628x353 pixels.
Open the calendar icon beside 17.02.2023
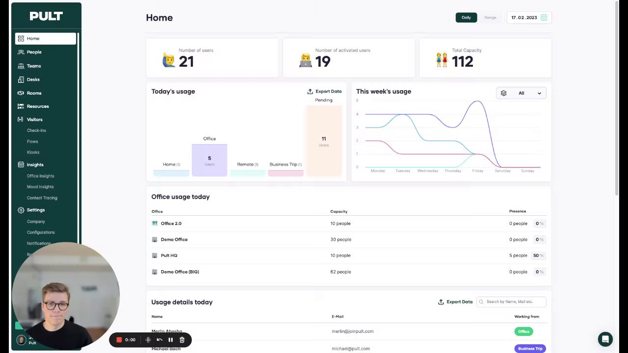tap(544, 18)
